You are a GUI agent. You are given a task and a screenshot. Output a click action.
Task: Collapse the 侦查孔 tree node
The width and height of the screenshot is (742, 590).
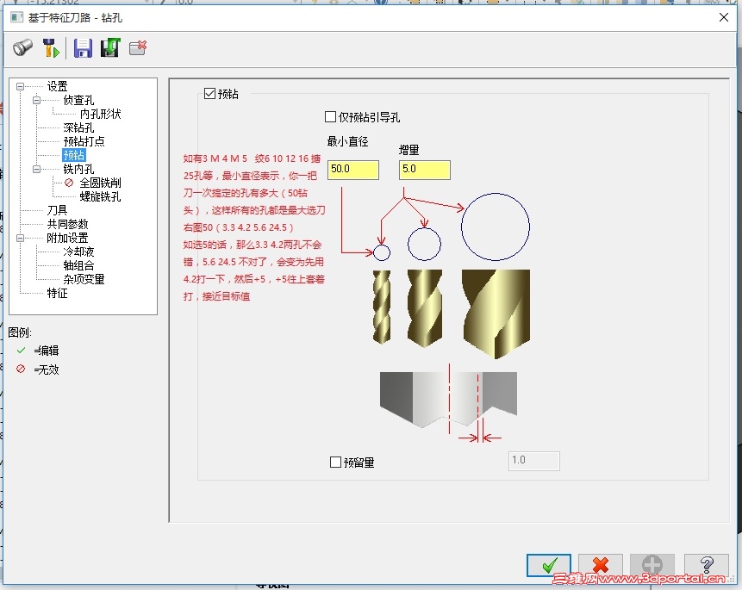coord(36,100)
